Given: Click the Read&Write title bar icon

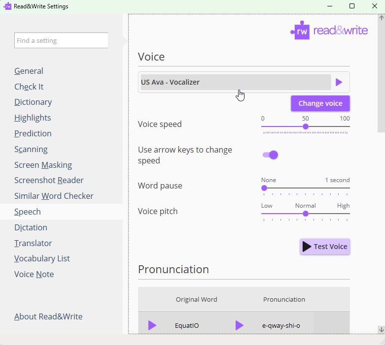Looking at the screenshot, I should coord(7,6).
